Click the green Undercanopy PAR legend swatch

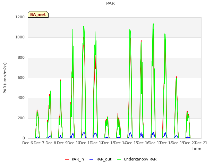click(x=119, y=160)
